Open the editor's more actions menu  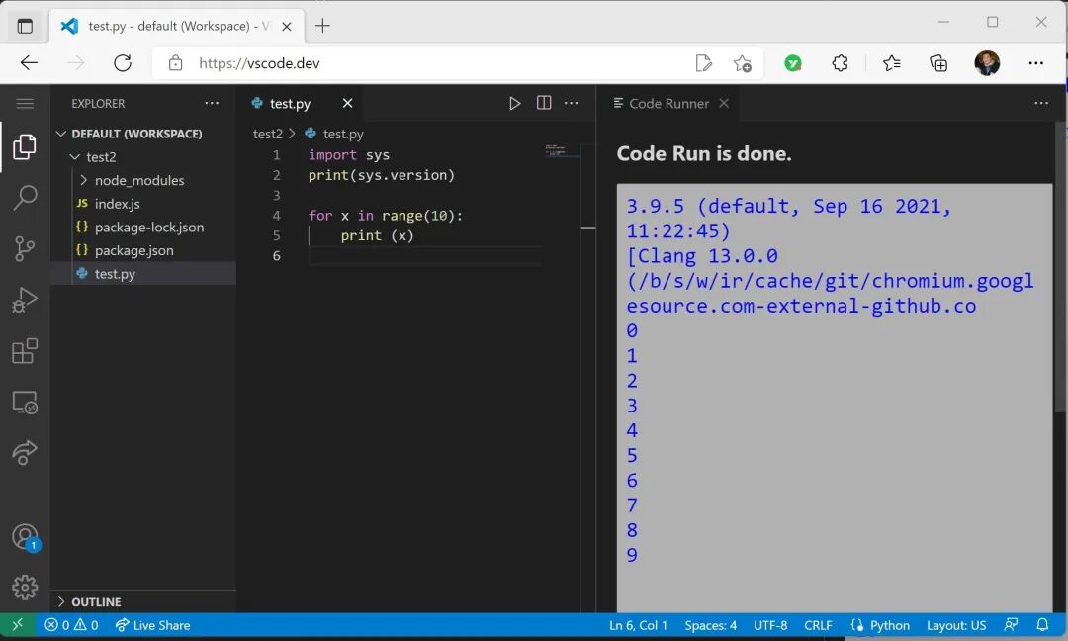[571, 102]
